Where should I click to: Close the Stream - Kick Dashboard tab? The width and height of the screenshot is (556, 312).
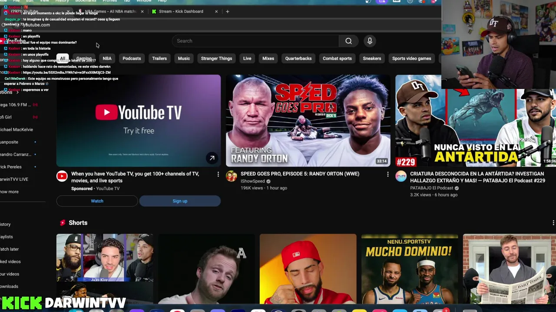tap(216, 11)
